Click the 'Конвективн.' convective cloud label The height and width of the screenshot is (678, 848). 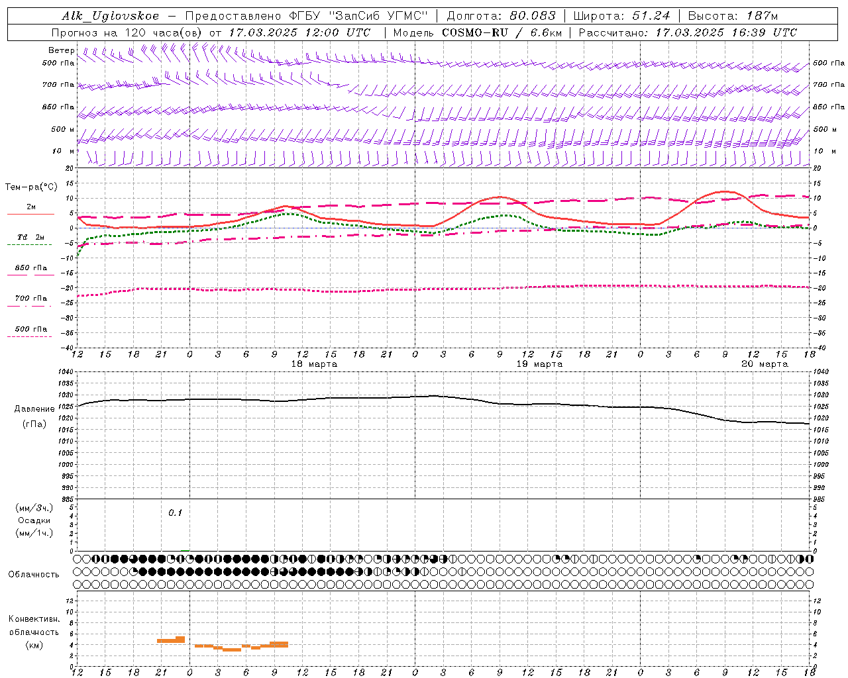click(x=34, y=619)
